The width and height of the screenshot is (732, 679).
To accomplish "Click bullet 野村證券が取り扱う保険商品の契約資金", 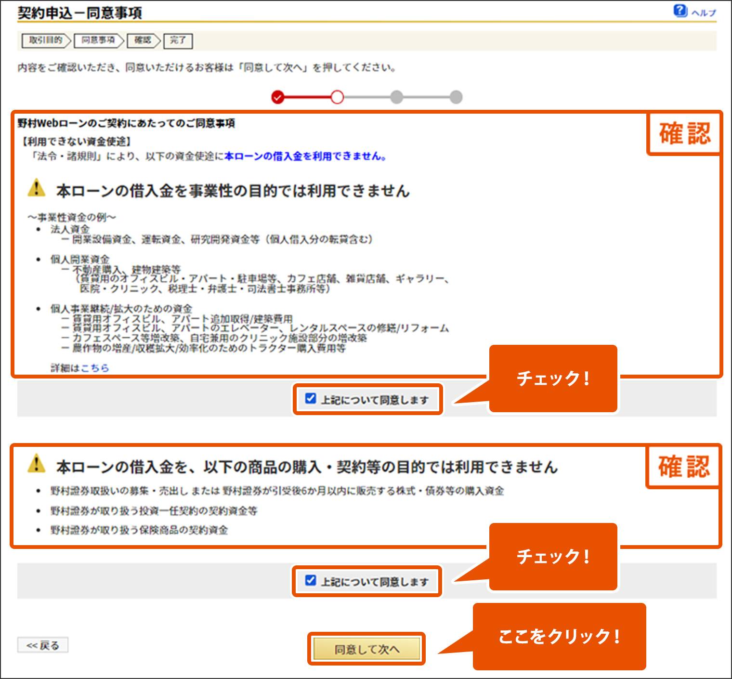I will (139, 530).
